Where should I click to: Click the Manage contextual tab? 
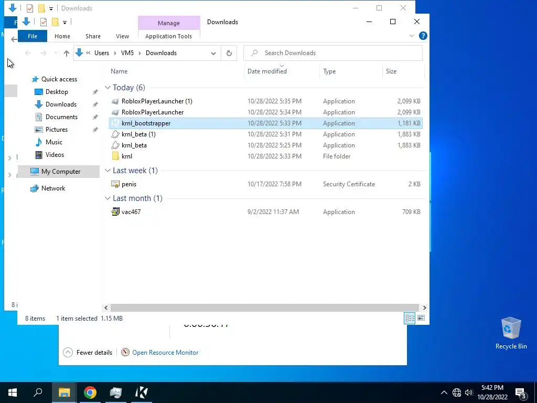(169, 23)
